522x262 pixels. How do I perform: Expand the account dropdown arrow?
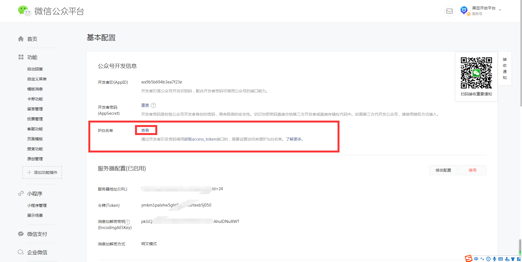click(500, 10)
